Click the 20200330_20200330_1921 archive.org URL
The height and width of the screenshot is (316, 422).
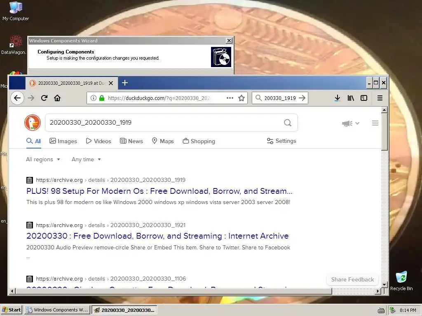(110, 225)
